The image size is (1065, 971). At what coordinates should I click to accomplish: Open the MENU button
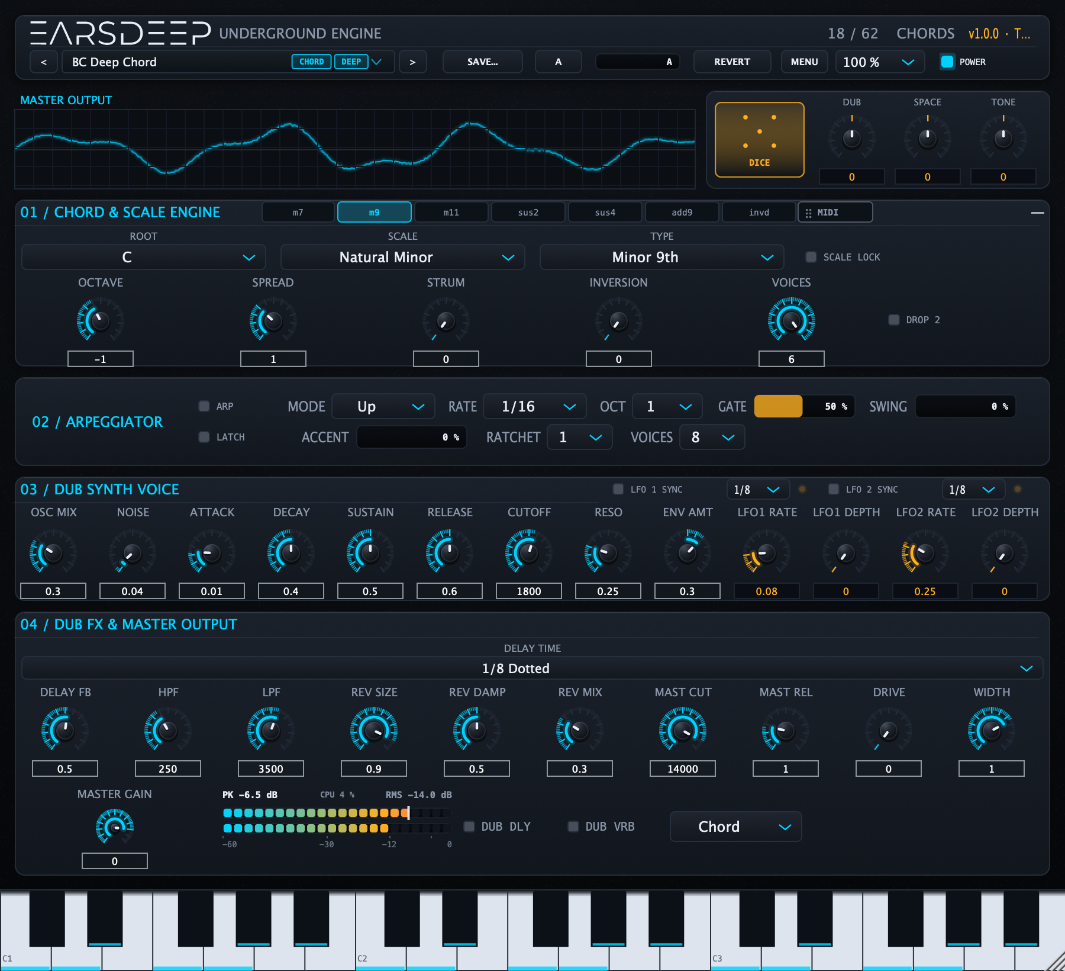tap(804, 62)
